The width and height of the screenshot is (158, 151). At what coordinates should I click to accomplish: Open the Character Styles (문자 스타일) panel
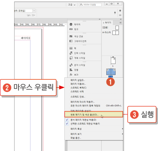[x=77, y=65]
